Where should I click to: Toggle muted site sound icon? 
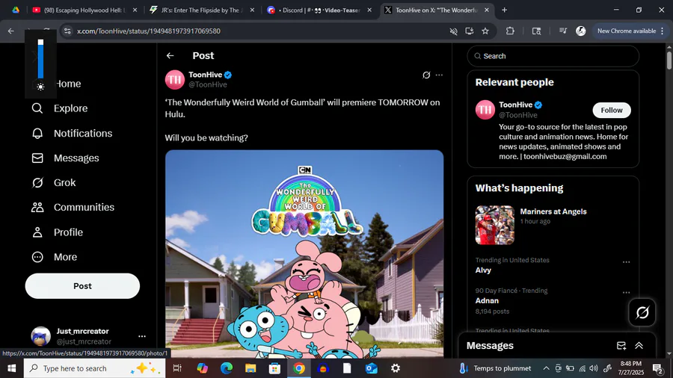(453, 31)
